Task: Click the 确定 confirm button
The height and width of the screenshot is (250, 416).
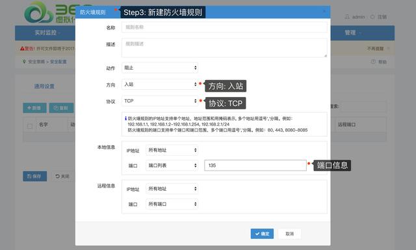Action: click(262, 234)
